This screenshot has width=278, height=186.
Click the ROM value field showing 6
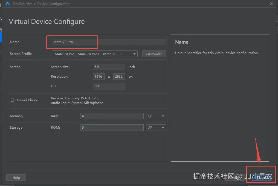coord(112,128)
